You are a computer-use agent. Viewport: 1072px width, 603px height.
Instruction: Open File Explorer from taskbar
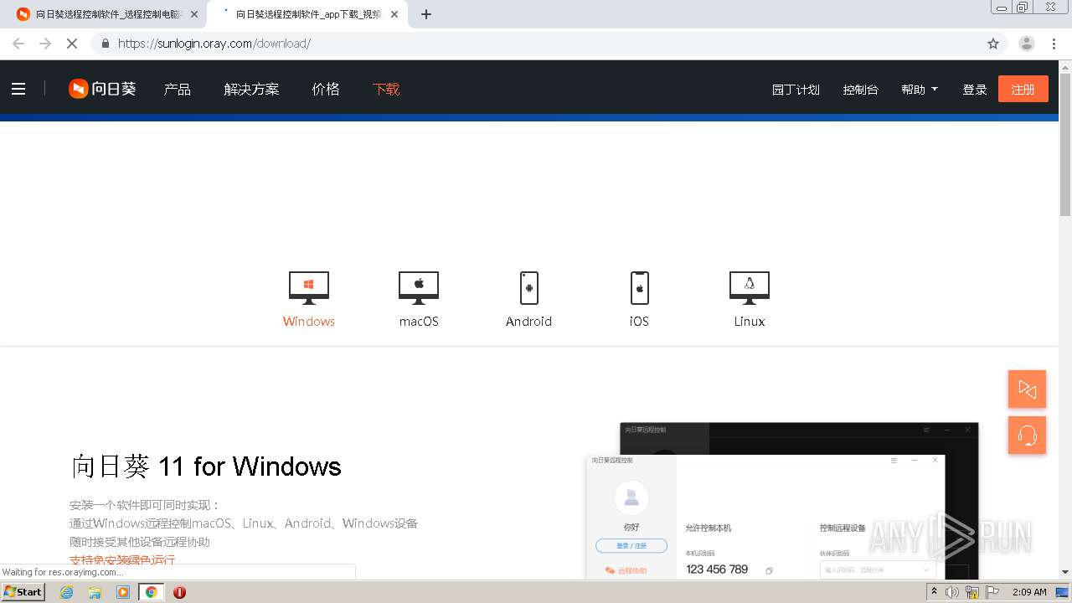click(x=95, y=592)
